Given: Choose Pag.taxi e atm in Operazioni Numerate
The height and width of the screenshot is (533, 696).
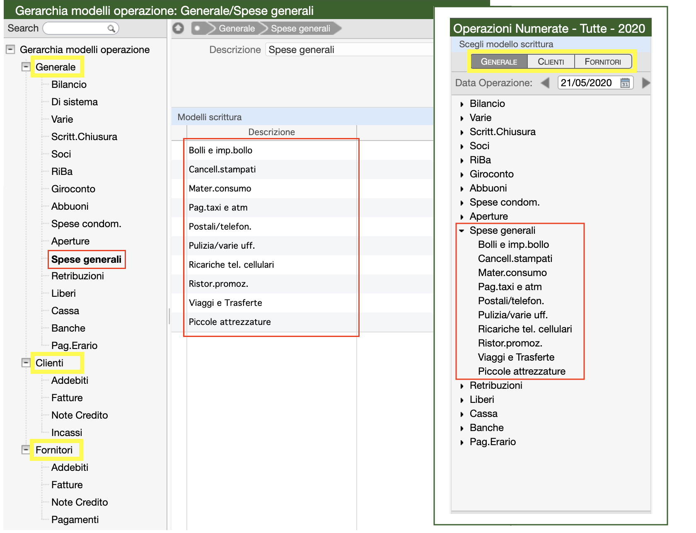Looking at the screenshot, I should pos(510,287).
